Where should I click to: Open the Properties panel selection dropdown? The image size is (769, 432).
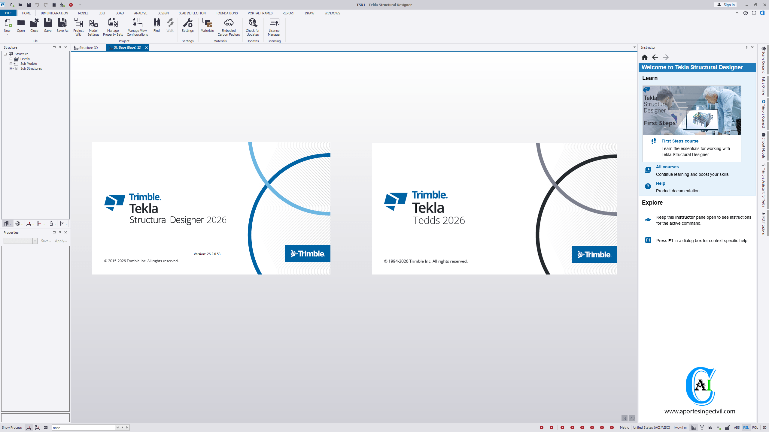point(35,241)
